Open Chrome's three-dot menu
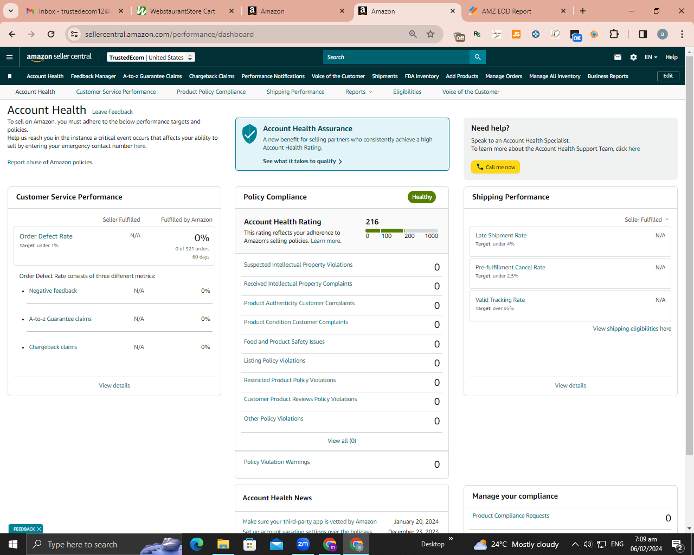694x555 pixels. click(682, 34)
